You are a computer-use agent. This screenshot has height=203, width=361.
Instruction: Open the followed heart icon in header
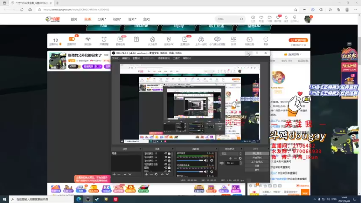[261, 18]
